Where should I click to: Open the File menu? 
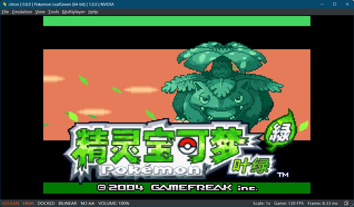(5, 12)
